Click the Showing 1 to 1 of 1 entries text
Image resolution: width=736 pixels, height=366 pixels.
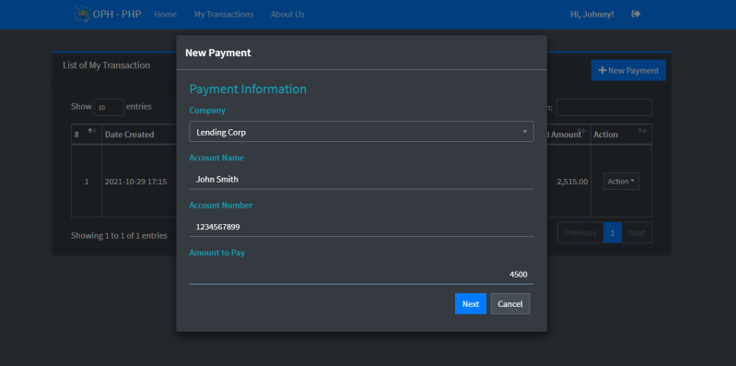119,236
